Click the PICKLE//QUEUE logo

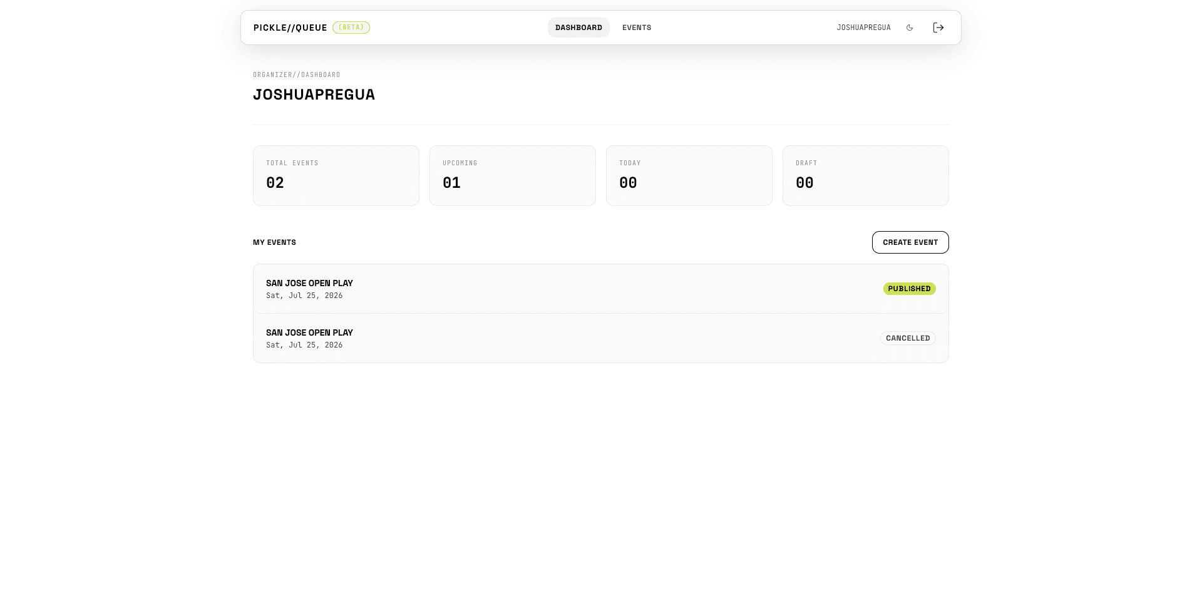point(290,28)
